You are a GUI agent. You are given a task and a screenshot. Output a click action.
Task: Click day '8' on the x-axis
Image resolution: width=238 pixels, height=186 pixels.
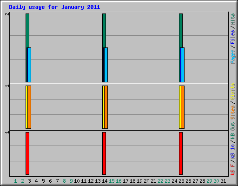coord(64,181)
